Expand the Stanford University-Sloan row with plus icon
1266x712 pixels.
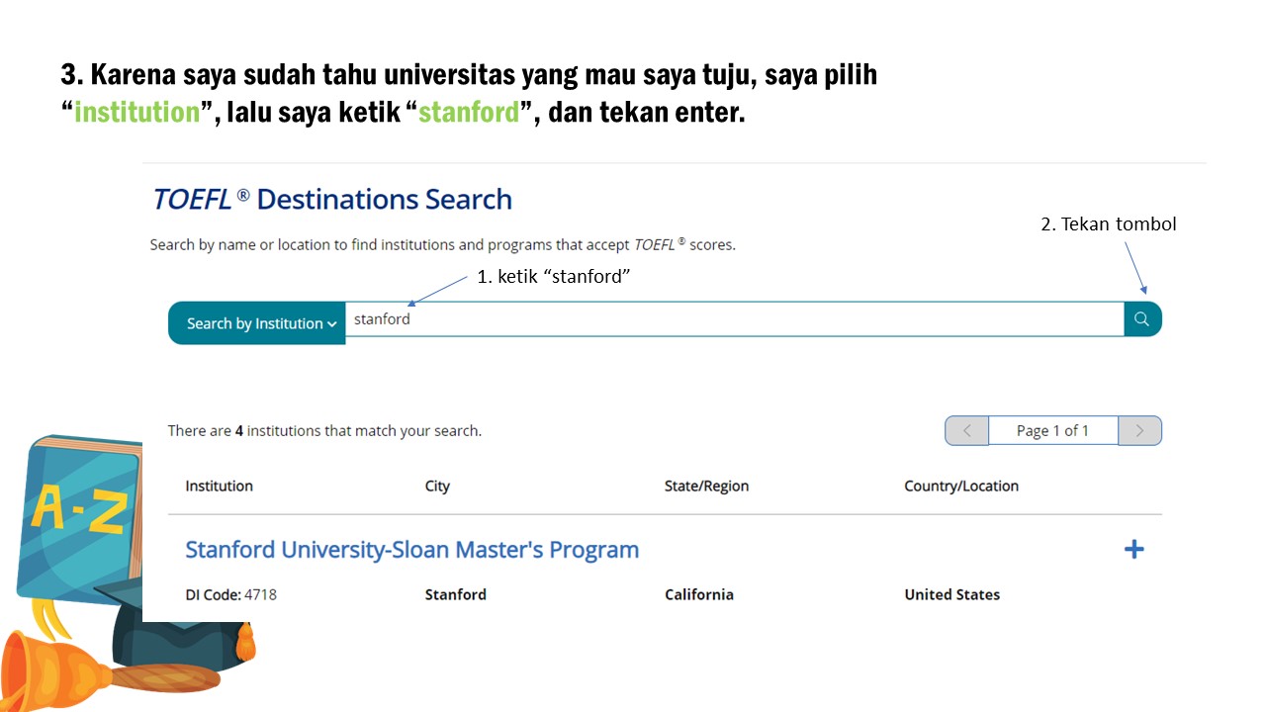(1133, 549)
